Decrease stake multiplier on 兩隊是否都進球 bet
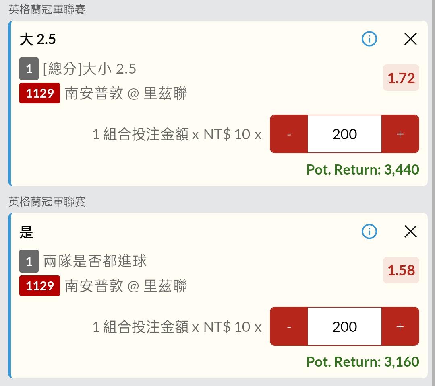Viewport: 435px width, 386px height. pyautogui.click(x=289, y=326)
